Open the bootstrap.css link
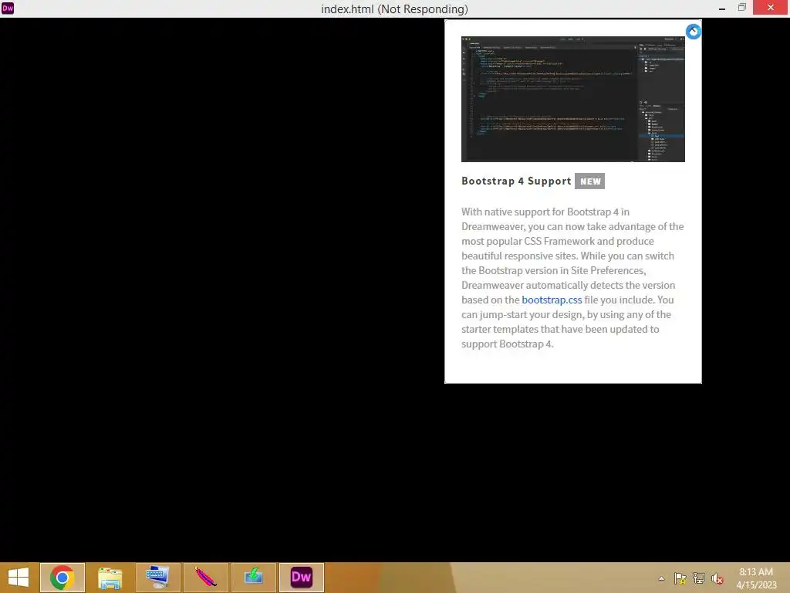790x593 pixels. (x=552, y=300)
